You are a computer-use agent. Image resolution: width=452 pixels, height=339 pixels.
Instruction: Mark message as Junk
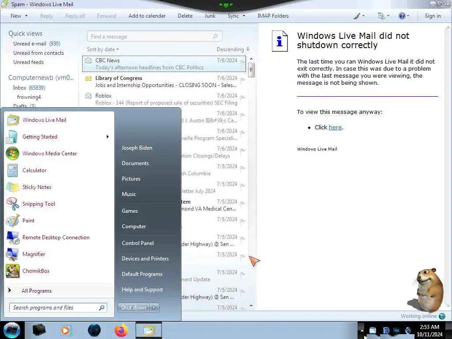(210, 16)
